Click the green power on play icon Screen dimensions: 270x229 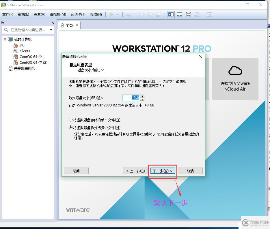tap(111, 14)
